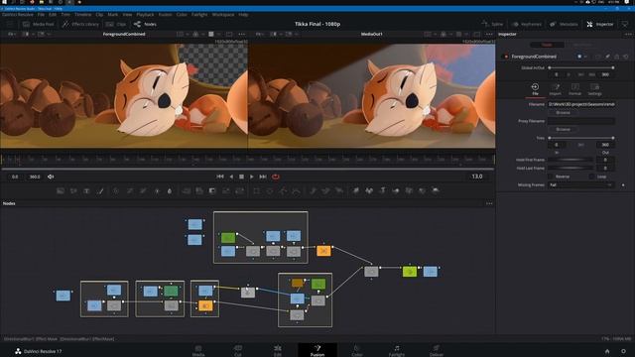635x357 pixels.
Task: Open the Missing Frames dropdown
Action: click(581, 185)
